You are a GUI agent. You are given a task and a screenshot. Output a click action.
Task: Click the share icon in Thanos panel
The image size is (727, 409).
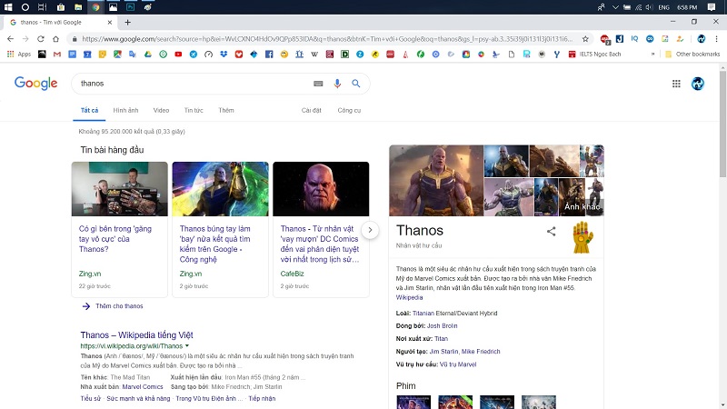click(x=551, y=232)
